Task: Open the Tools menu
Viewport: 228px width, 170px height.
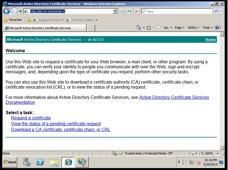Action: pos(207,27)
